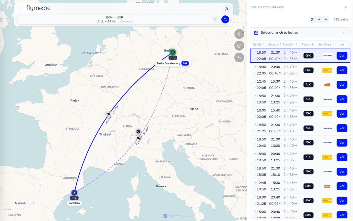The image size is (353, 221).
Task: Sort by Aerolínea column header
Action: tap(326, 44)
